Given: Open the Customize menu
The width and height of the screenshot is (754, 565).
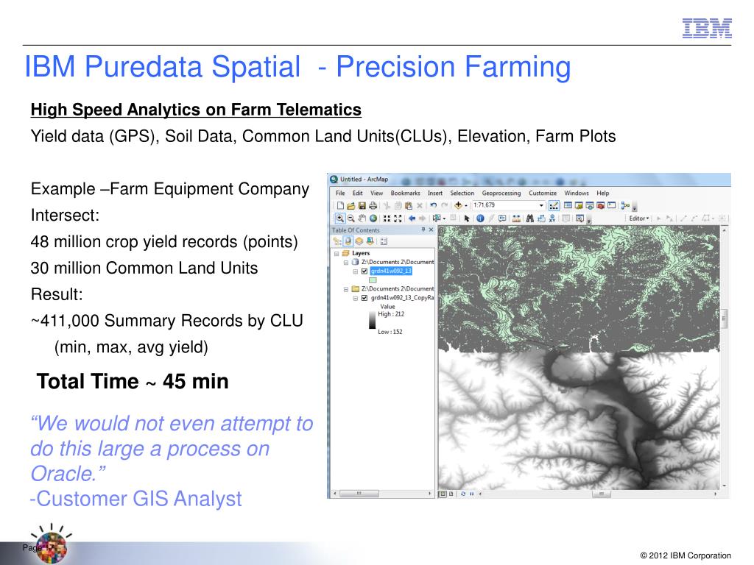Looking at the screenshot, I should pos(543,193).
